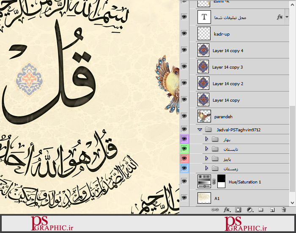Viewport: 296px width, 233px height.
Task: Select the Jadval-PSTaghvim9712 group name
Action: tap(238, 130)
